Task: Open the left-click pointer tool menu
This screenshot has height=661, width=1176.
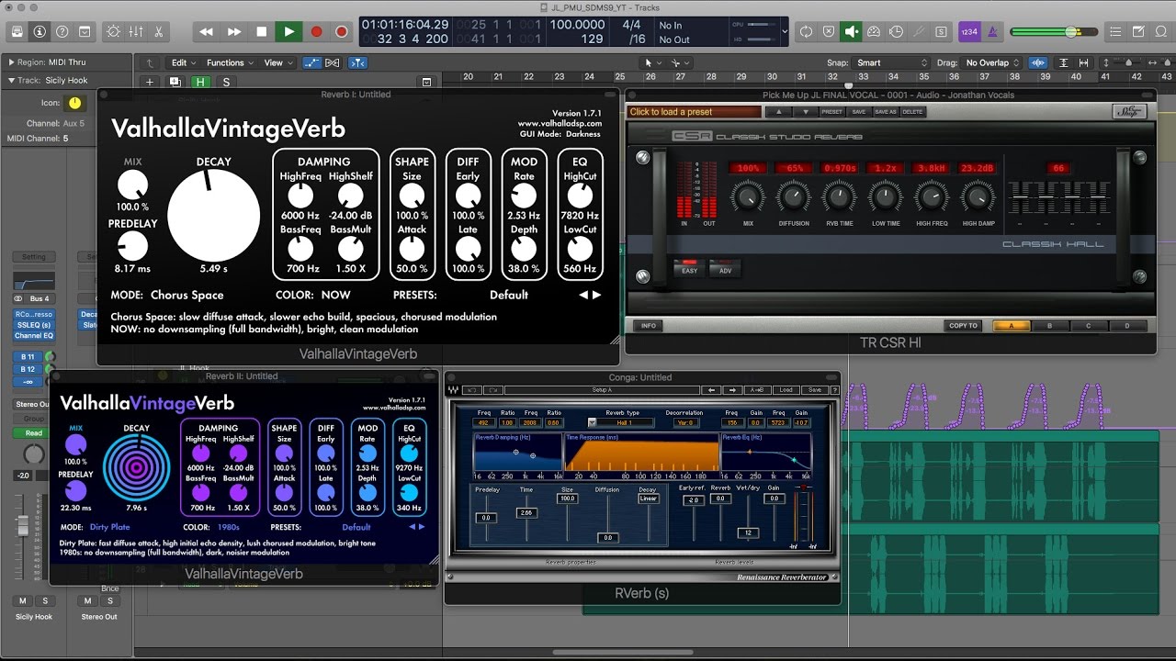Action: [x=651, y=62]
